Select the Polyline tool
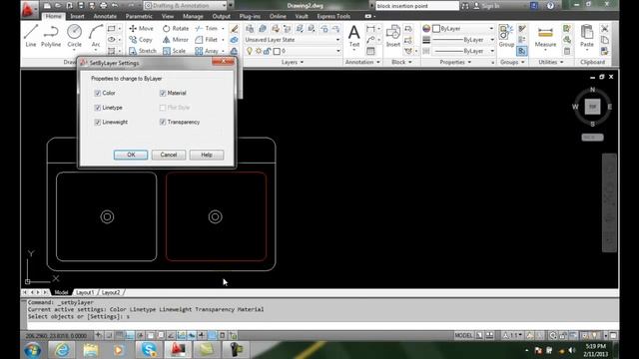The height and width of the screenshot is (359, 639). pyautogui.click(x=51, y=36)
